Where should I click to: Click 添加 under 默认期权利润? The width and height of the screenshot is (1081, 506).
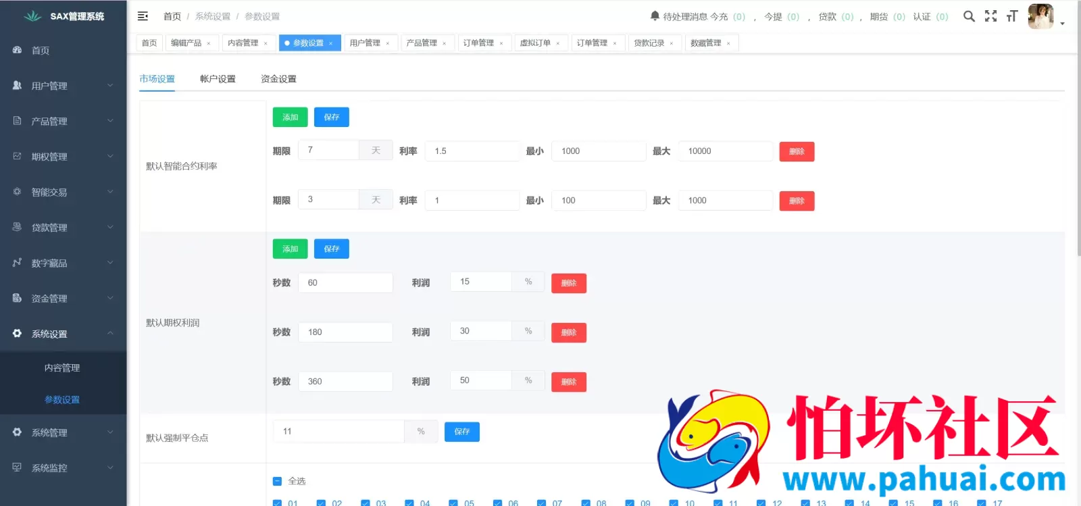[x=291, y=249]
